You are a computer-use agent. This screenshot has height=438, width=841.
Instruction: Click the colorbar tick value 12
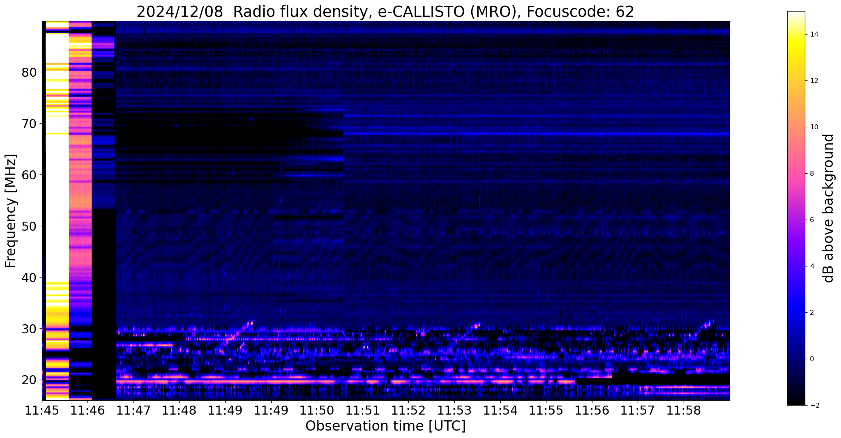814,81
